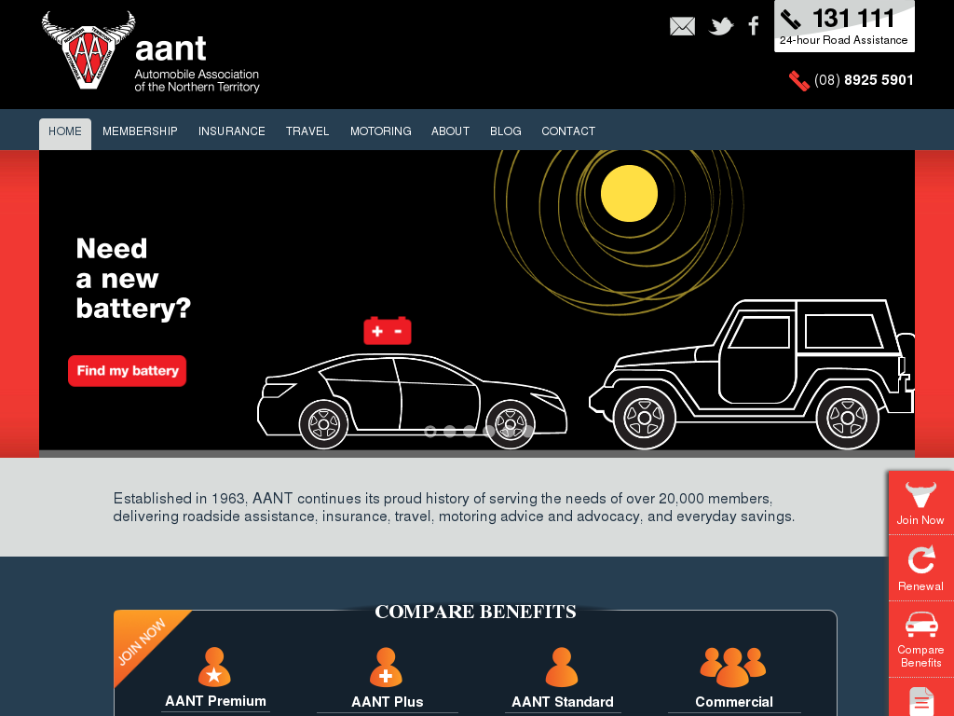The height and width of the screenshot is (716, 954).
Task: Go to the BLOG page
Action: [506, 131]
